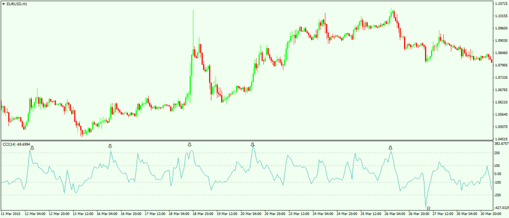Click the -250 level on the CCI axis
Image resolution: width=509 pixels, height=218 pixels.
point(498,195)
